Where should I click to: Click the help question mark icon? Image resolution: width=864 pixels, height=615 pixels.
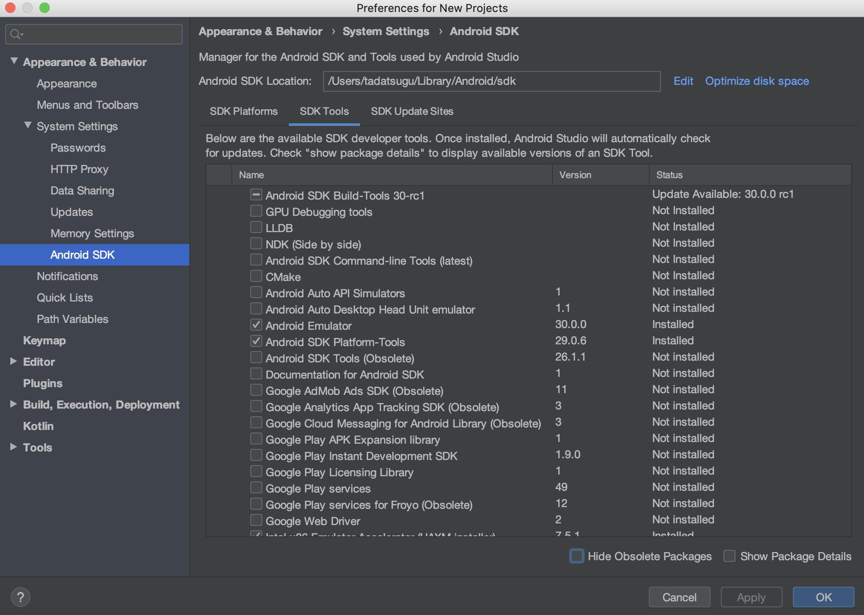point(20,597)
